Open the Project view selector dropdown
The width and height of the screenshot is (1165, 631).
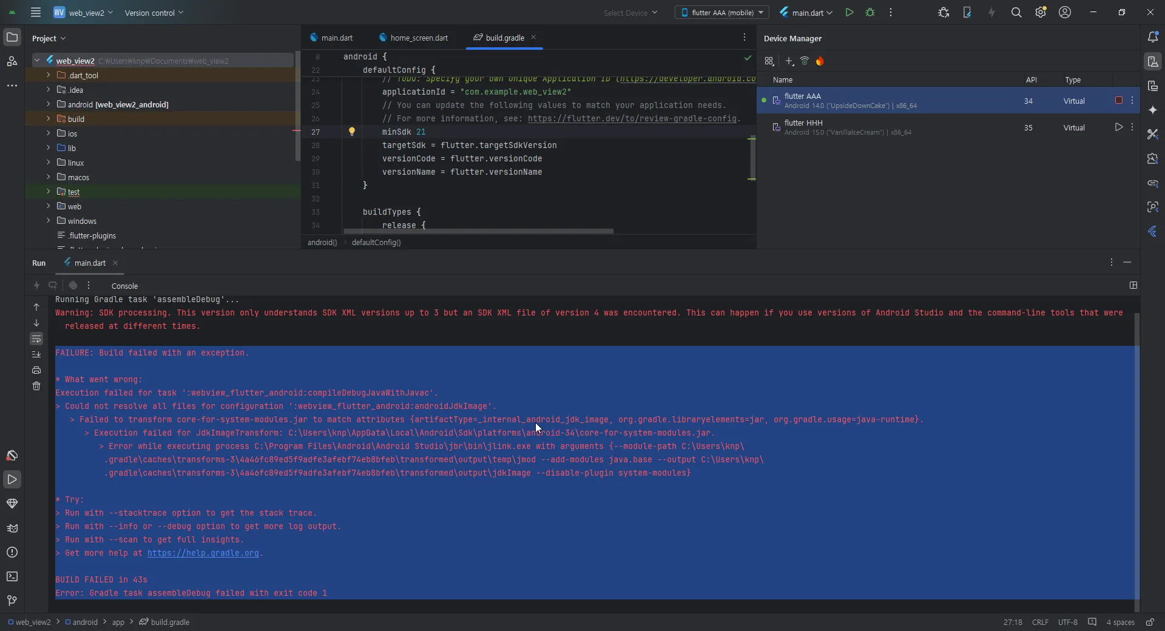pos(49,38)
